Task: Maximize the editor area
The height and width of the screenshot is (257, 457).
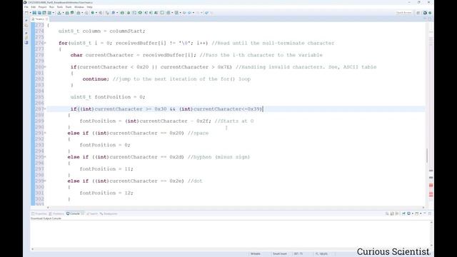Action: point(430,19)
